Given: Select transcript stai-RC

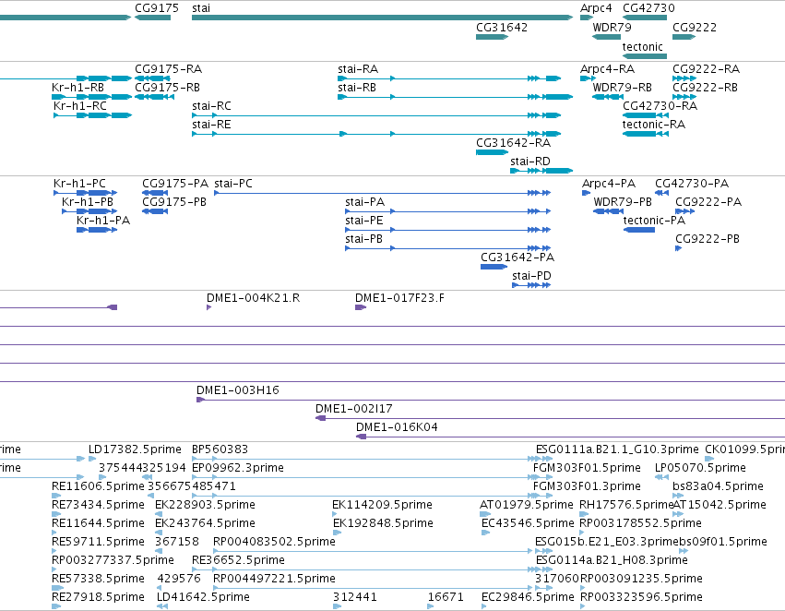Looking at the screenshot, I should [376, 115].
